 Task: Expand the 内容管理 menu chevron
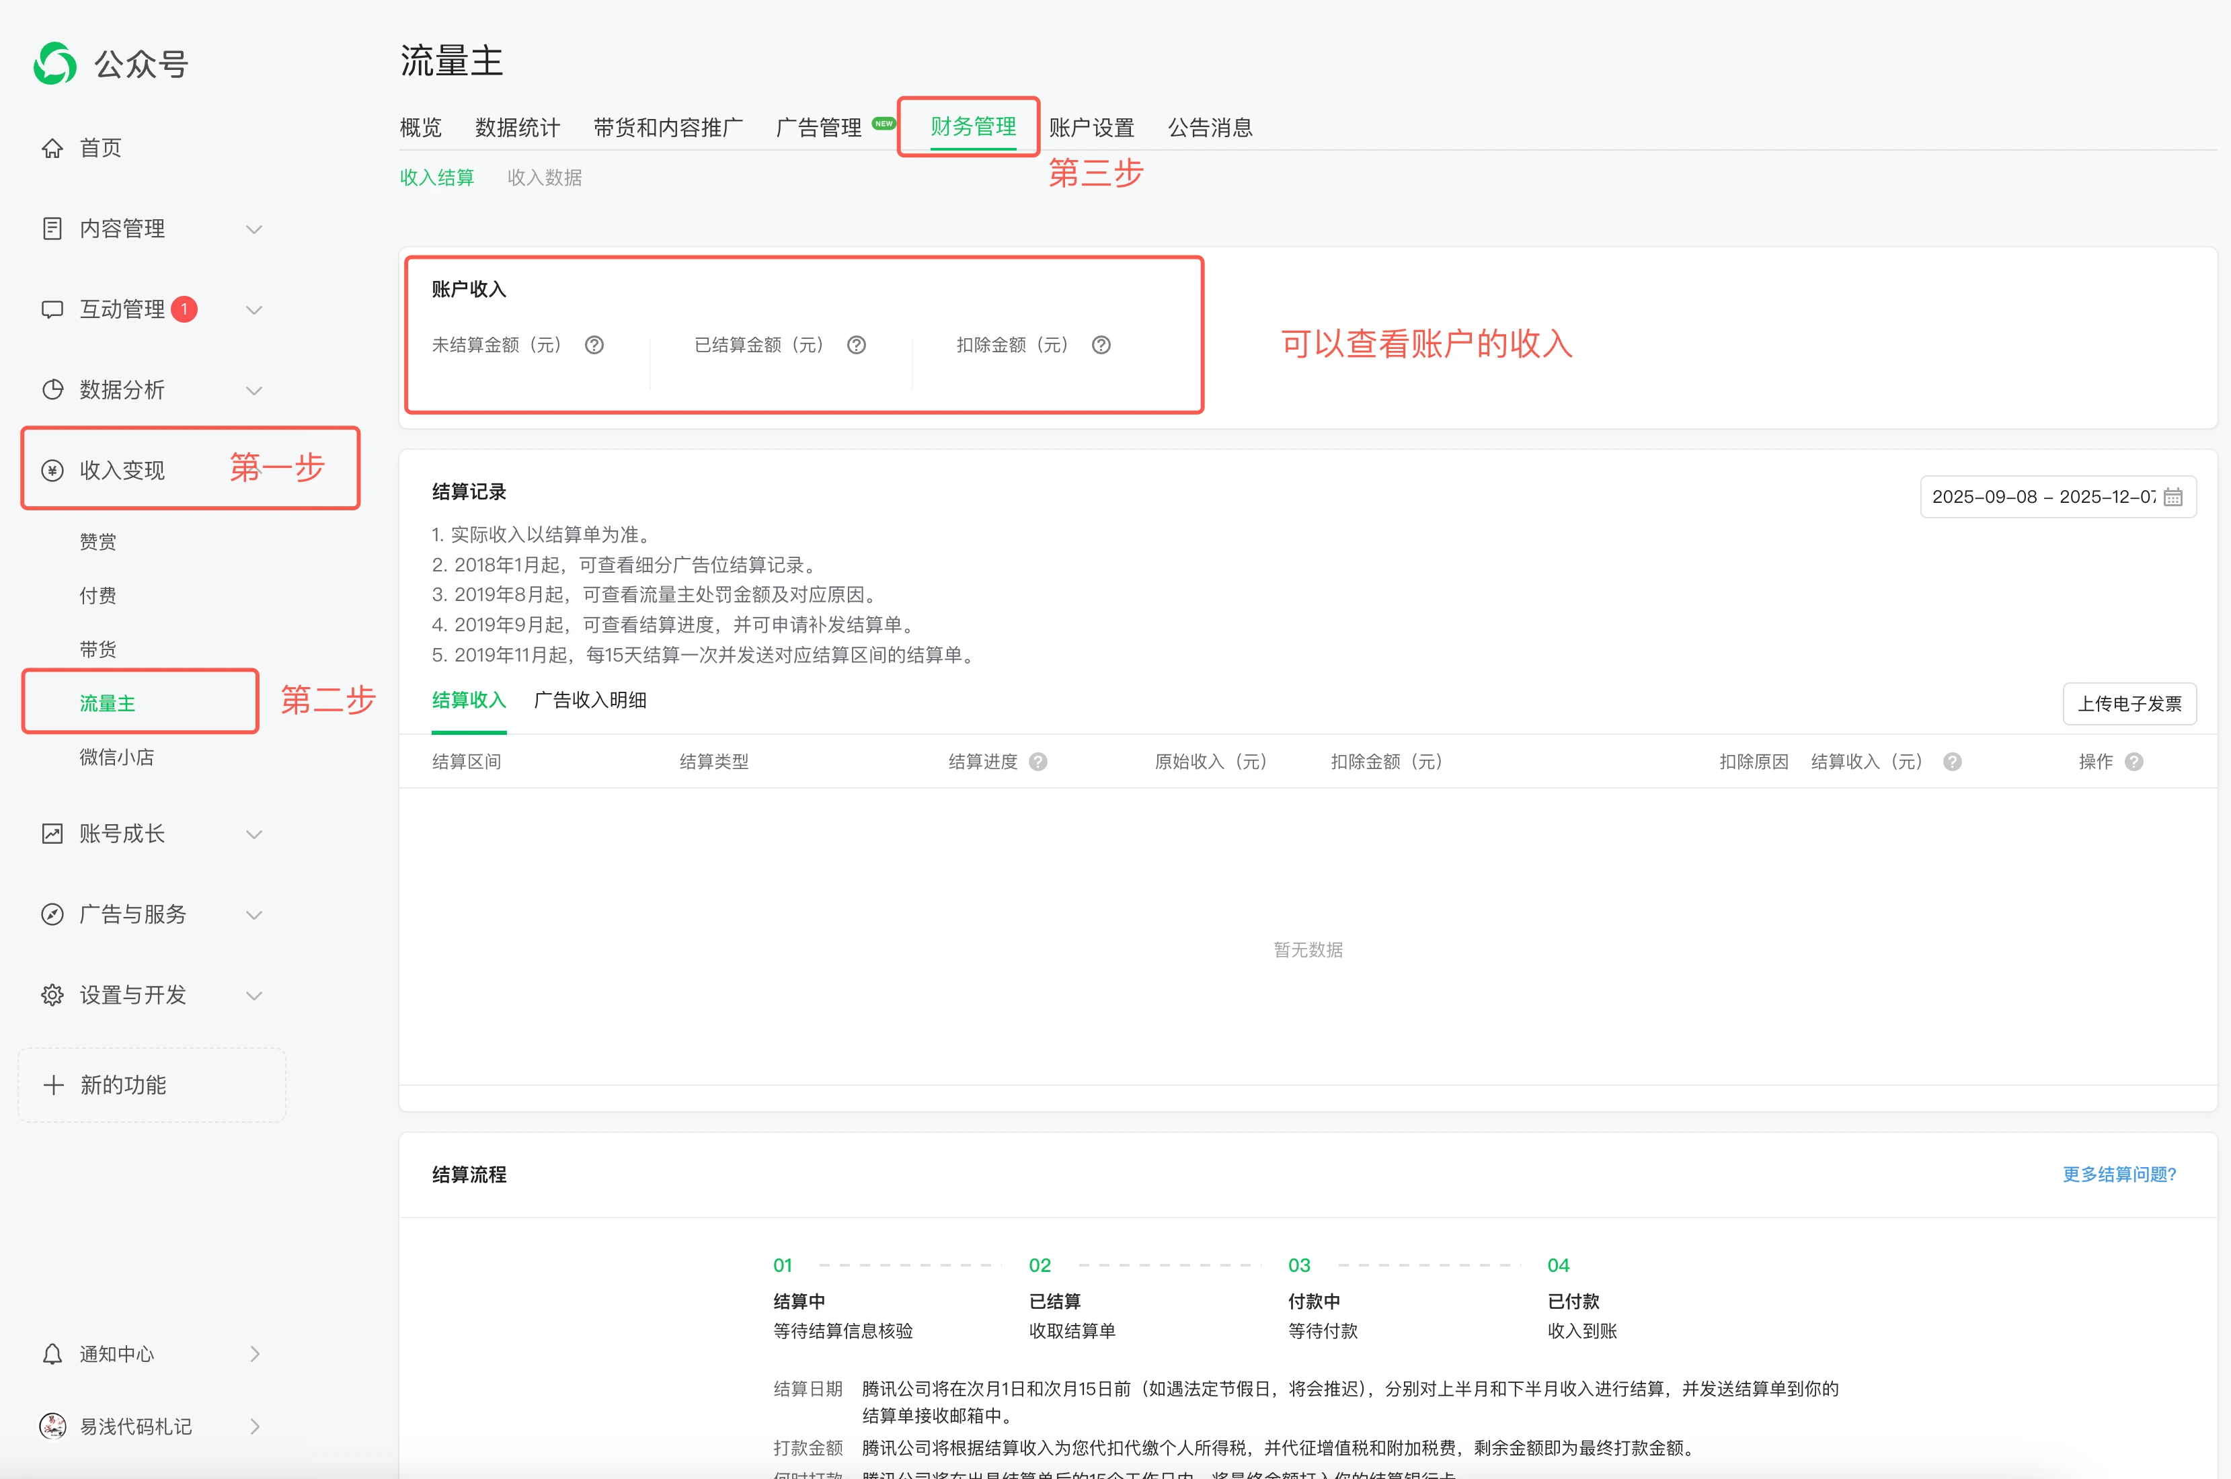tap(253, 229)
